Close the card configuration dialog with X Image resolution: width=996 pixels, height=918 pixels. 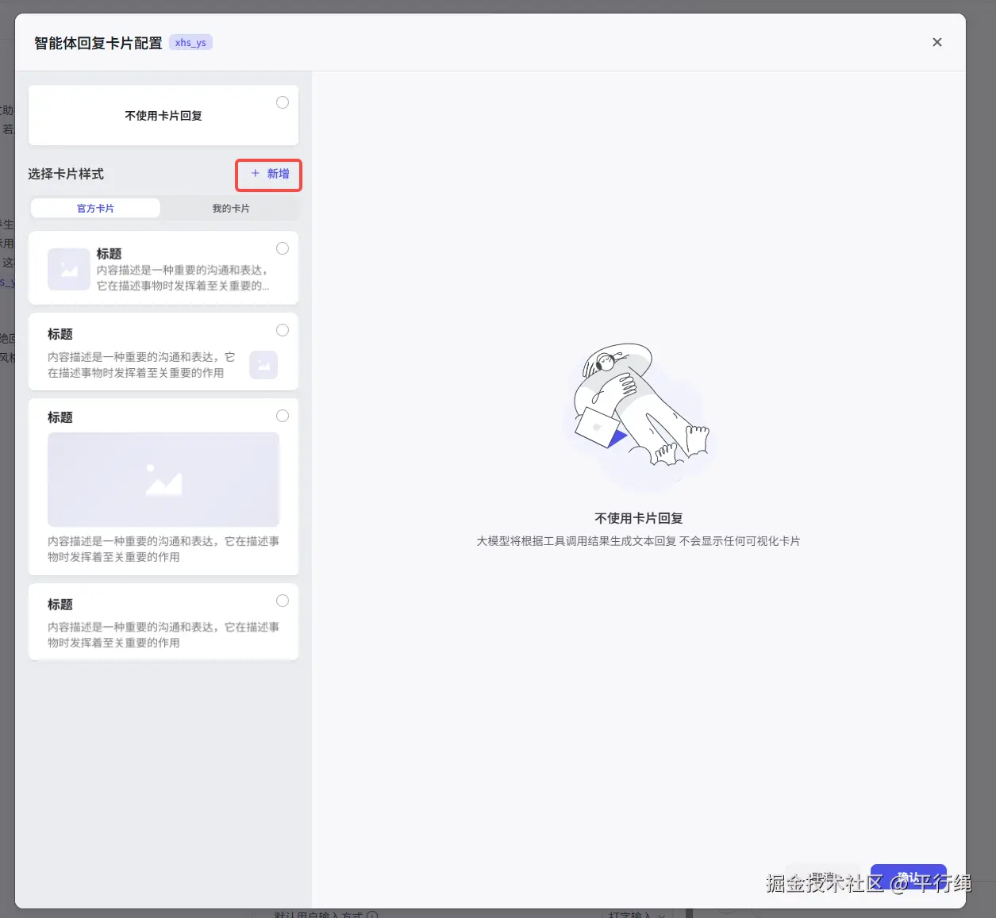pyautogui.click(x=936, y=42)
